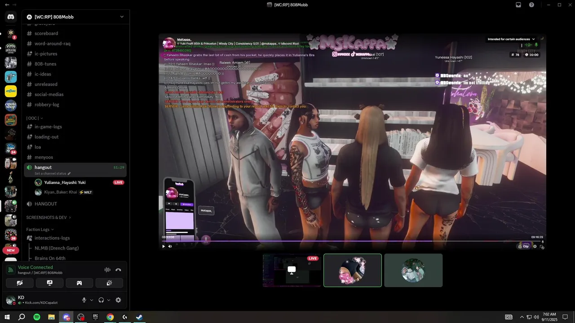This screenshot has width=575, height=323.
Task: Open the soundboard in the voice panel
Action: tap(109, 283)
